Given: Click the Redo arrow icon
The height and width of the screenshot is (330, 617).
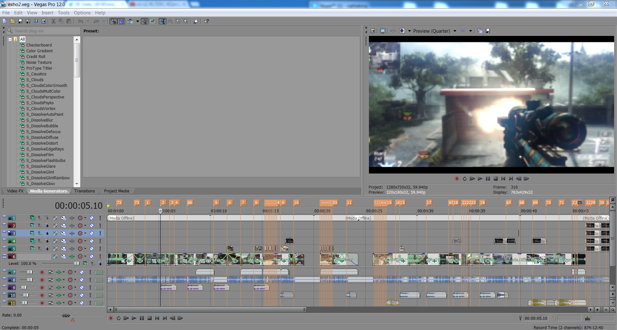Looking at the screenshot, I should [x=96, y=21].
